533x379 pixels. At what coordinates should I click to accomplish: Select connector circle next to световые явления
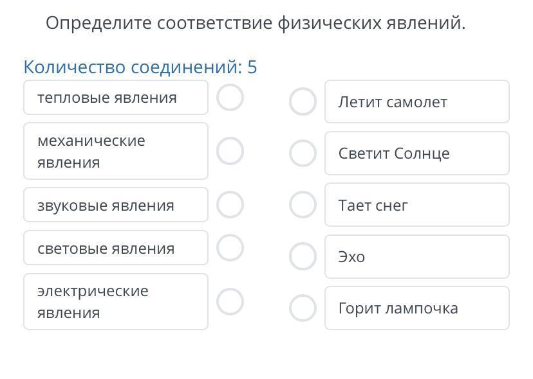click(x=230, y=248)
